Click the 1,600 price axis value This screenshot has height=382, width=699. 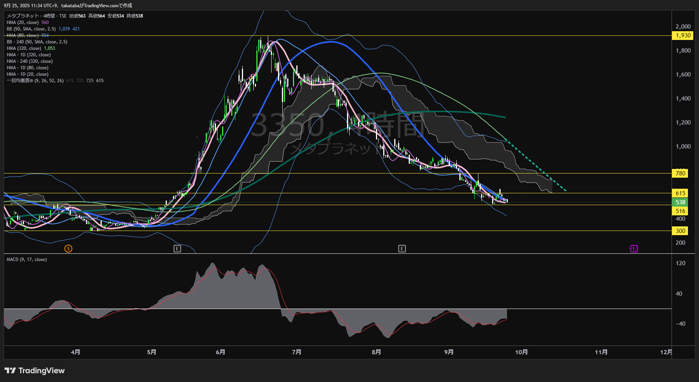[x=683, y=75]
